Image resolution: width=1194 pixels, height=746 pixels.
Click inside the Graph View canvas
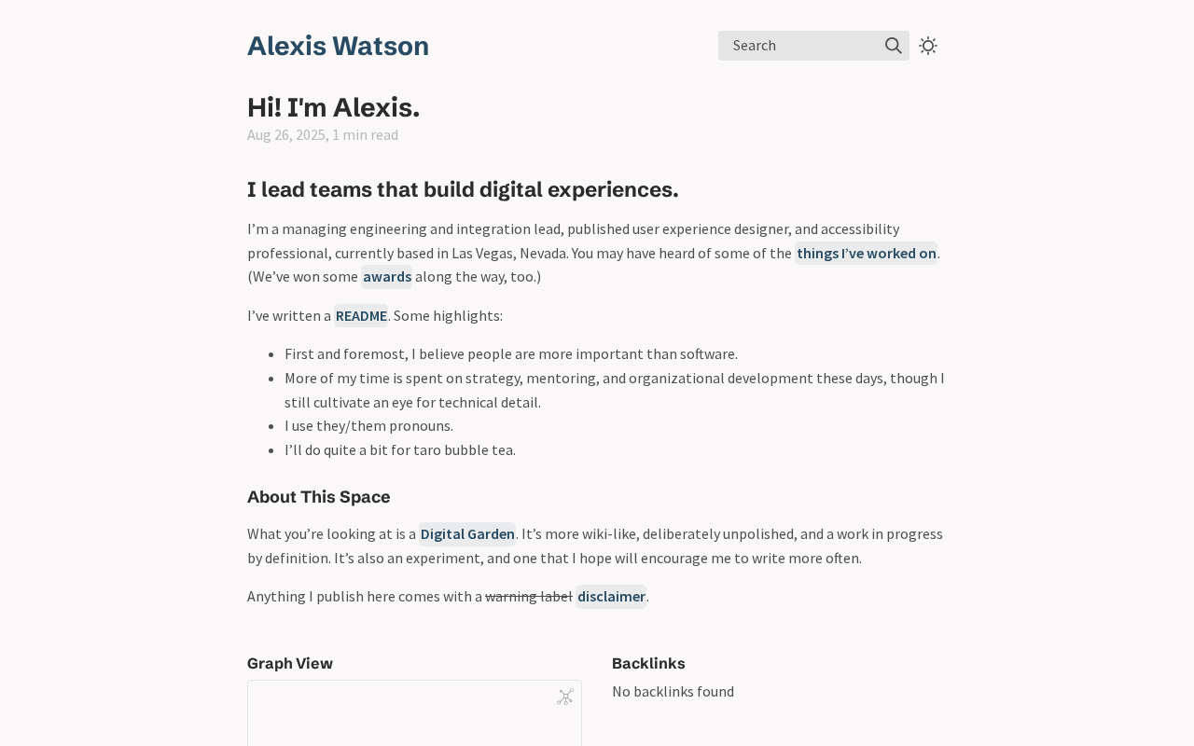point(414,723)
